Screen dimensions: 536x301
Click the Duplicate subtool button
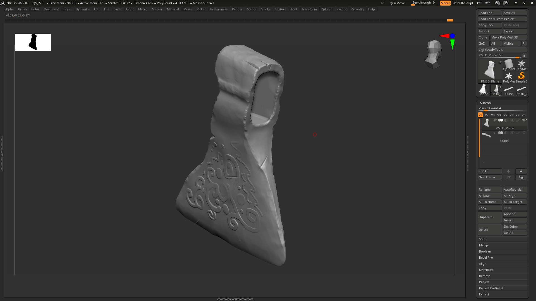coord(490,217)
